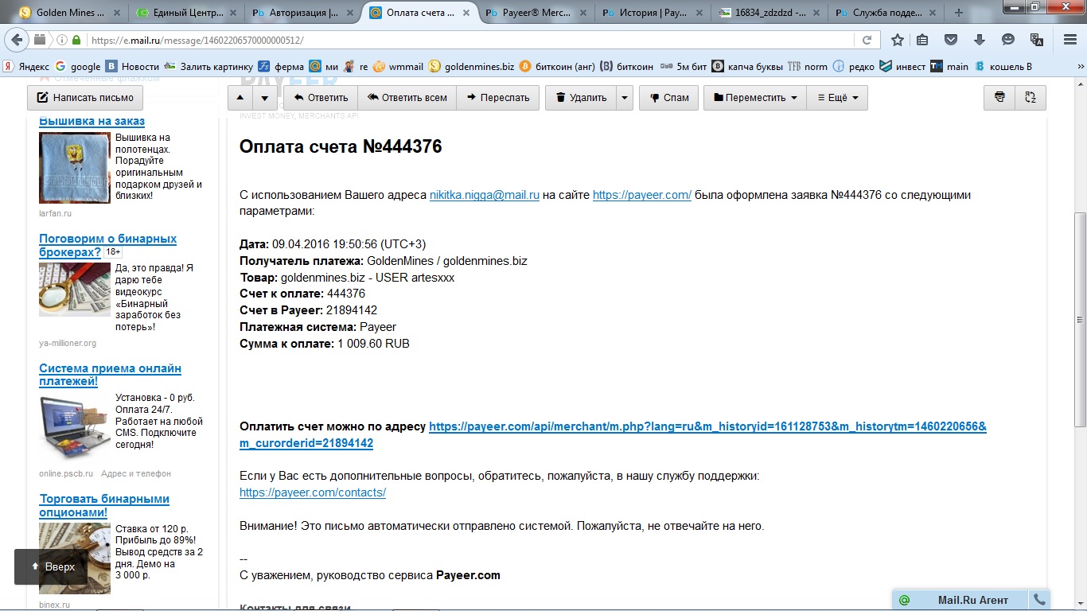Open the downloads arrow icon
1087x611 pixels.
tap(980, 40)
